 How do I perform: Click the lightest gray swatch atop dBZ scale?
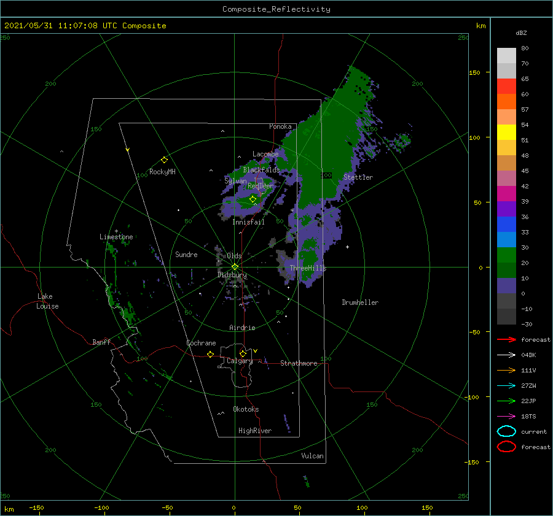point(506,56)
